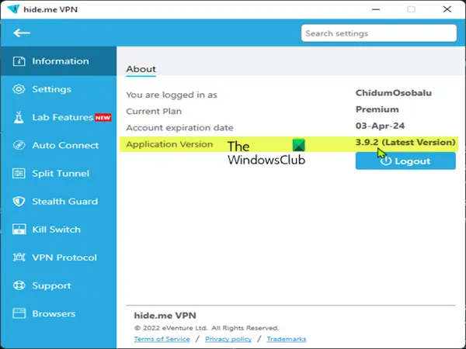This screenshot has height=349, width=466.
Task: Click the Information sidebar icon
Action: (19, 61)
